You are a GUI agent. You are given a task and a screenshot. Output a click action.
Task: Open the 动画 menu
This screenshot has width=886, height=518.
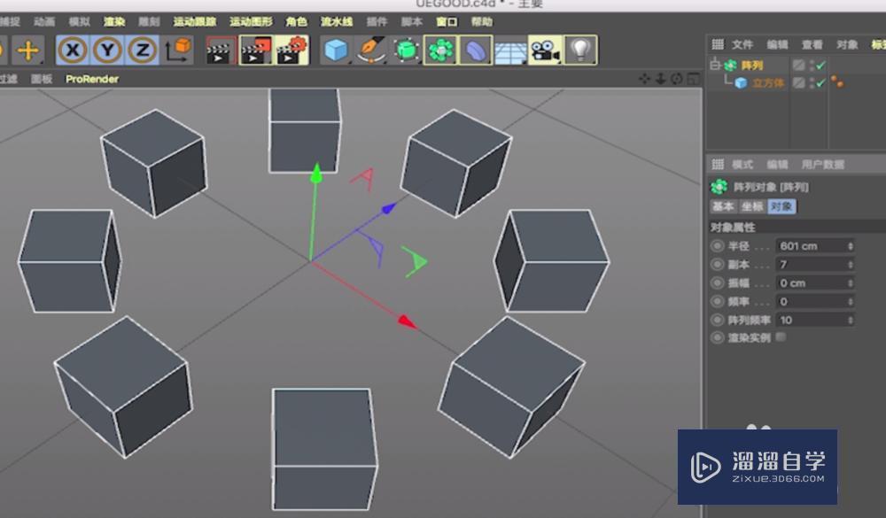[x=44, y=21]
